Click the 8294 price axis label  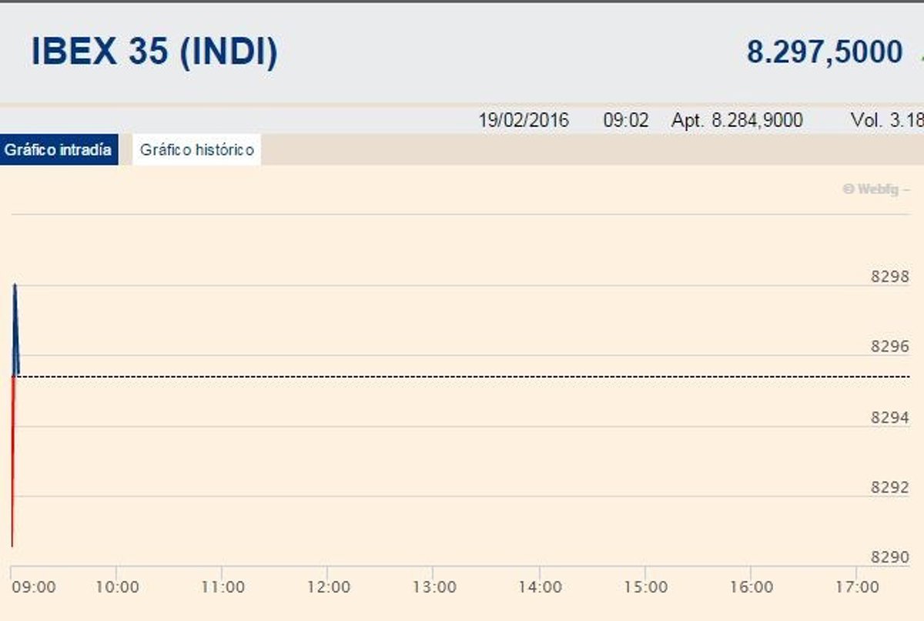pyautogui.click(x=889, y=418)
